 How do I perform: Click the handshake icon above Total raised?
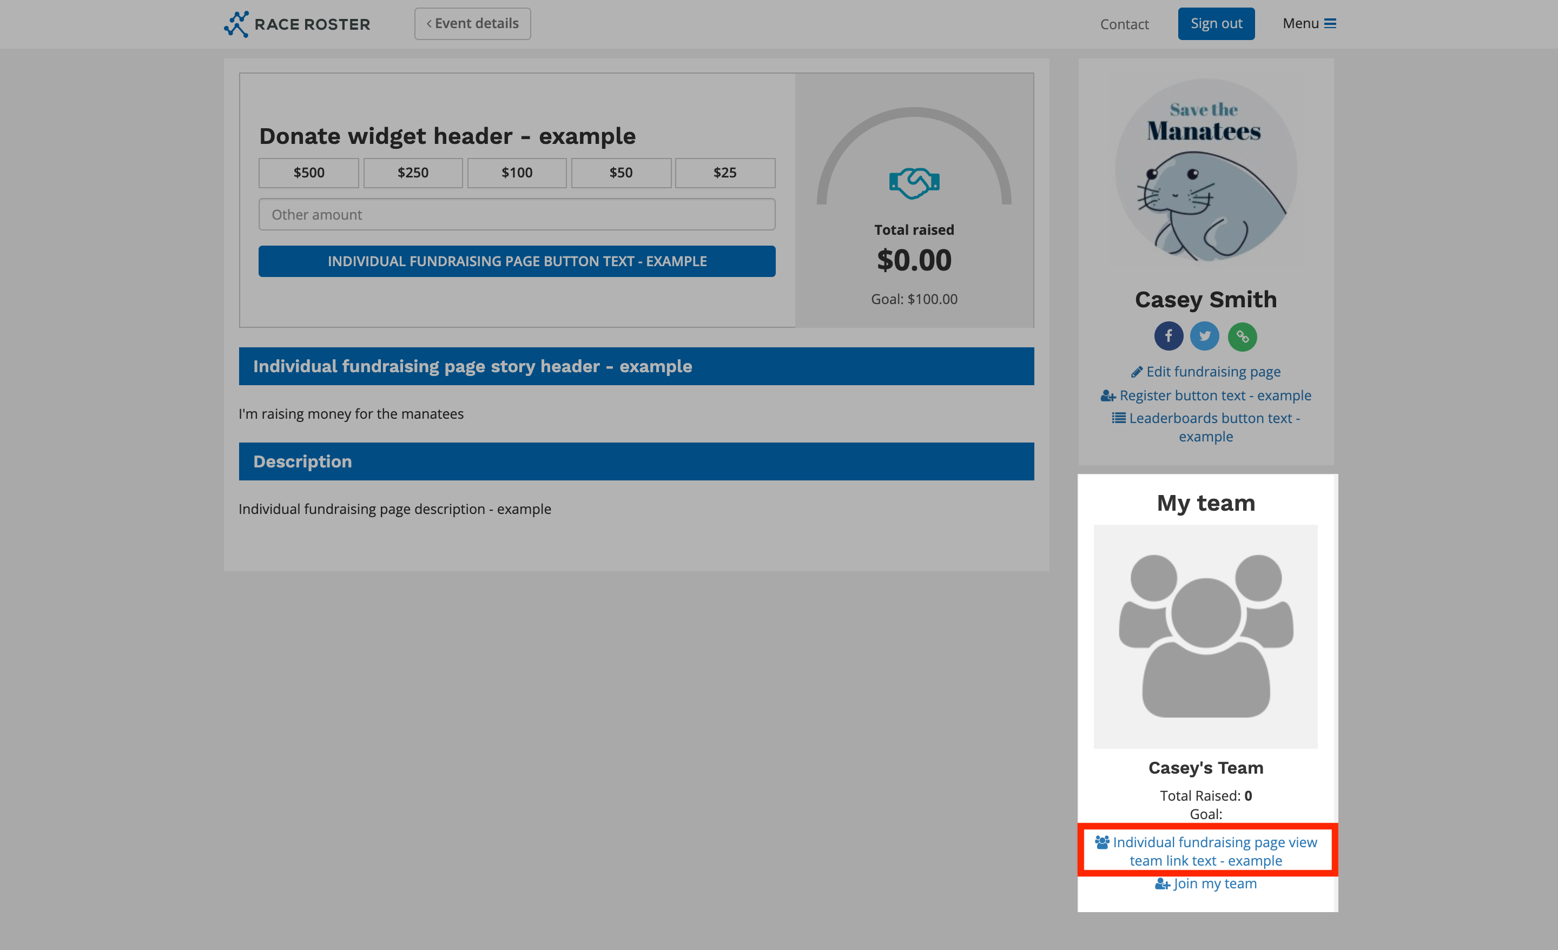914,183
